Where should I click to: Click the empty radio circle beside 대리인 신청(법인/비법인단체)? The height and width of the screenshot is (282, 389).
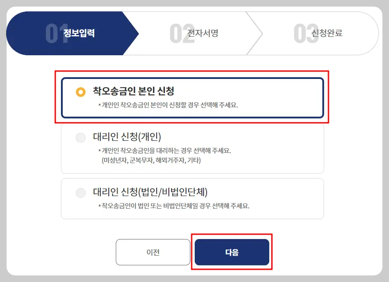pyautogui.click(x=81, y=193)
